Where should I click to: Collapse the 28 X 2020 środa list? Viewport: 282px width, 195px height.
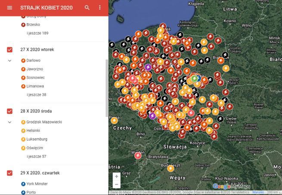[x=10, y=122]
